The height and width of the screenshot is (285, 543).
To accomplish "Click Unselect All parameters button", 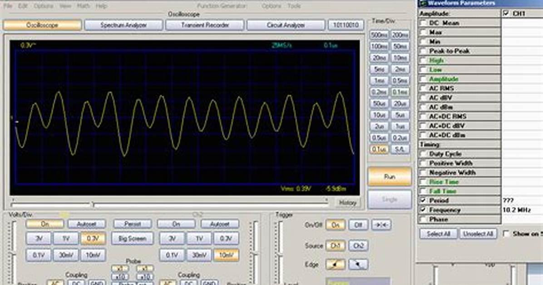I will (478, 234).
